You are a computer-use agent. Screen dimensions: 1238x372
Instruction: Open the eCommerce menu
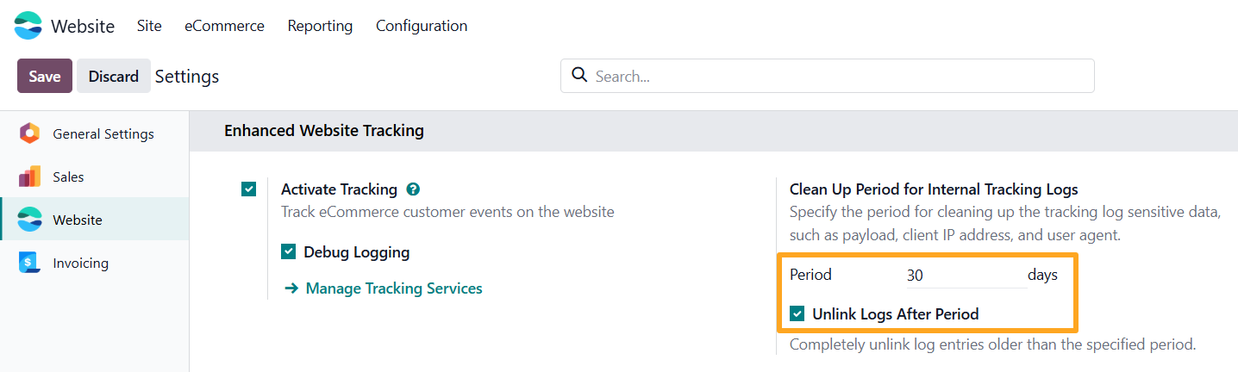224,26
